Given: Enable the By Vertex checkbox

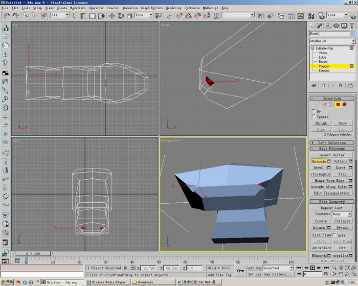Looking at the screenshot, I should [x=313, y=111].
